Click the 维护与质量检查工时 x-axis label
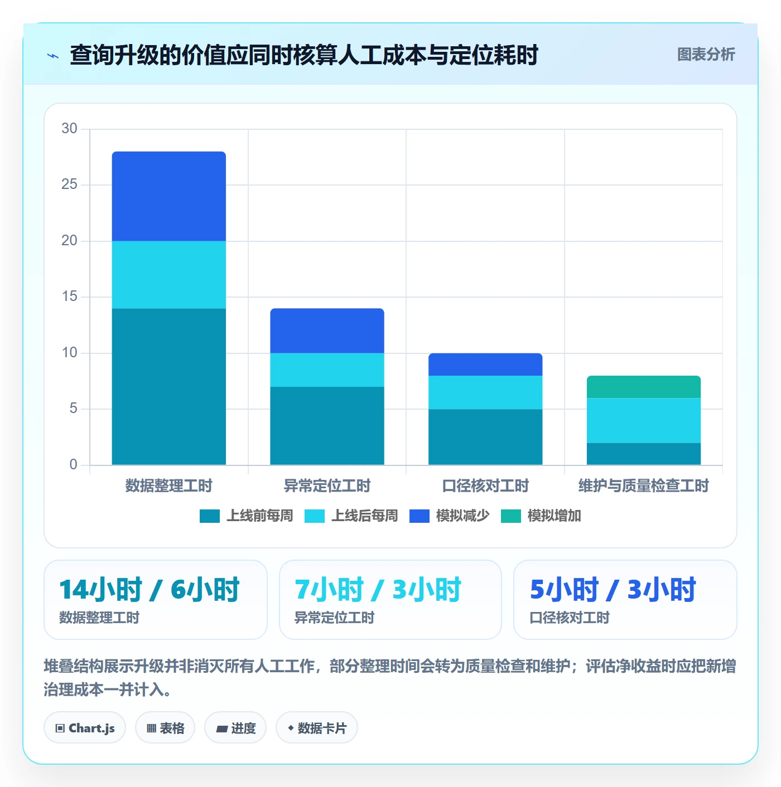The image size is (781, 787). pos(644,486)
